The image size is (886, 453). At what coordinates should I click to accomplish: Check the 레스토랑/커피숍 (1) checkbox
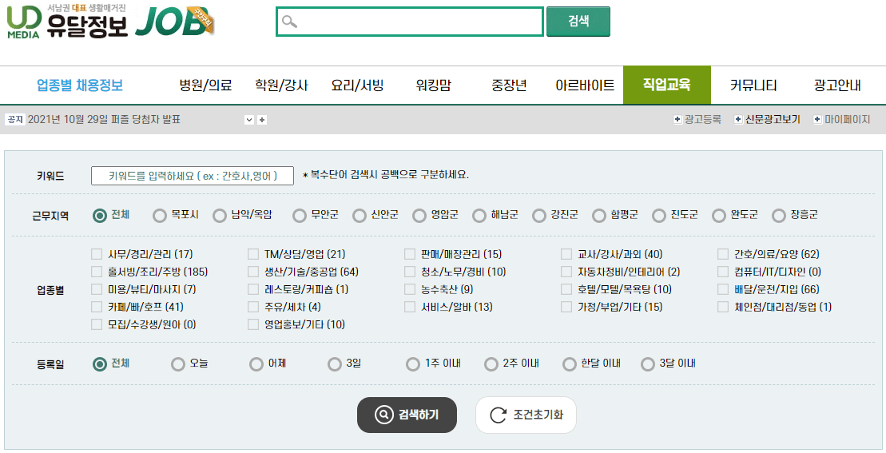point(253,289)
